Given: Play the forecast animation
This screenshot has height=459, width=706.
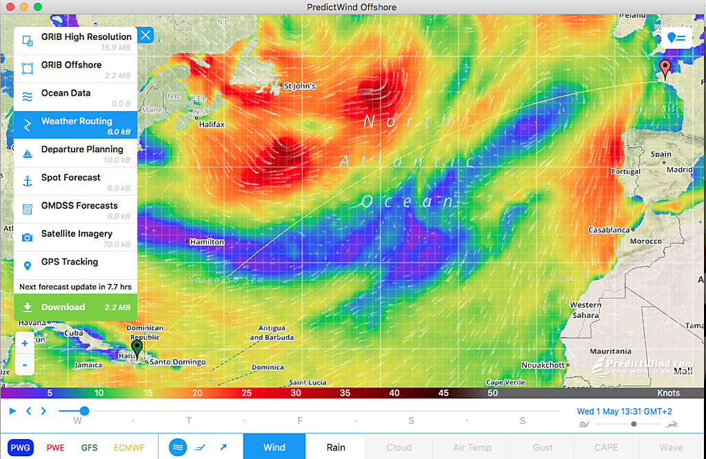Looking at the screenshot, I should [12, 411].
